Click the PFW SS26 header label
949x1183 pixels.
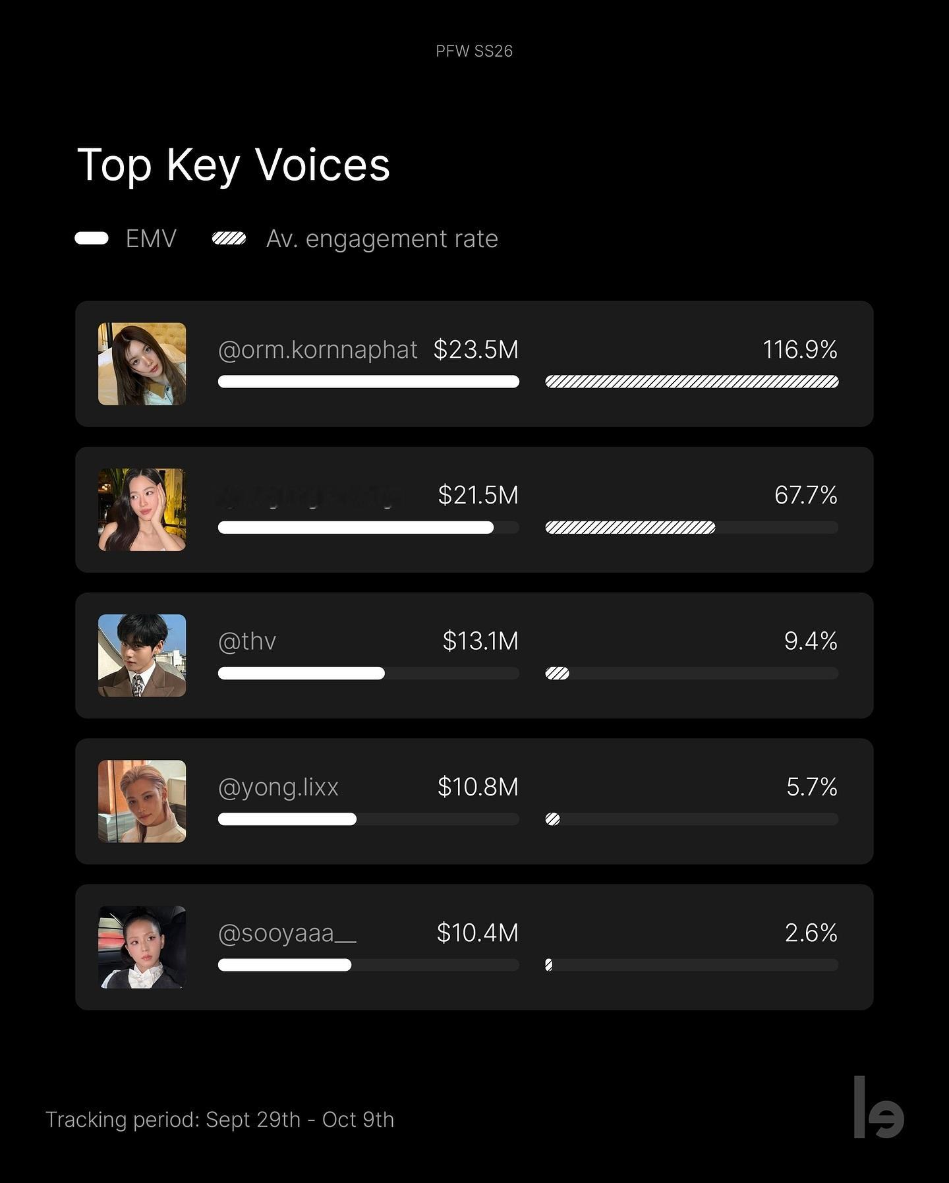click(474, 51)
